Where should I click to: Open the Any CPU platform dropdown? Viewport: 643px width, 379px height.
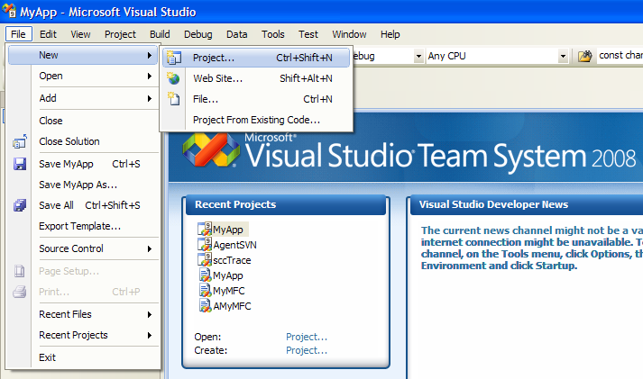point(563,56)
